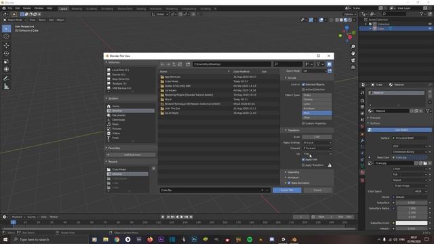Screen dimensions: 434x244
Task: Open the Output properties tab icon
Action: [362, 107]
